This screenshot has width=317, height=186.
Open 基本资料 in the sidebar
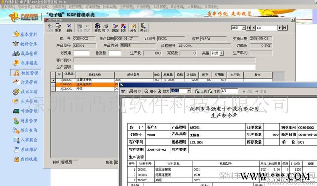click(25, 34)
